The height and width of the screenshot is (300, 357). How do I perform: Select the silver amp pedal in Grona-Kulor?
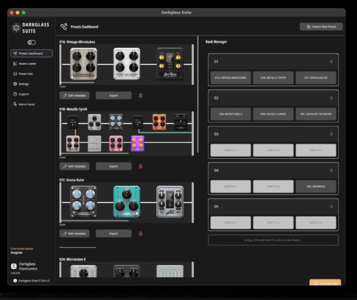(x=170, y=202)
